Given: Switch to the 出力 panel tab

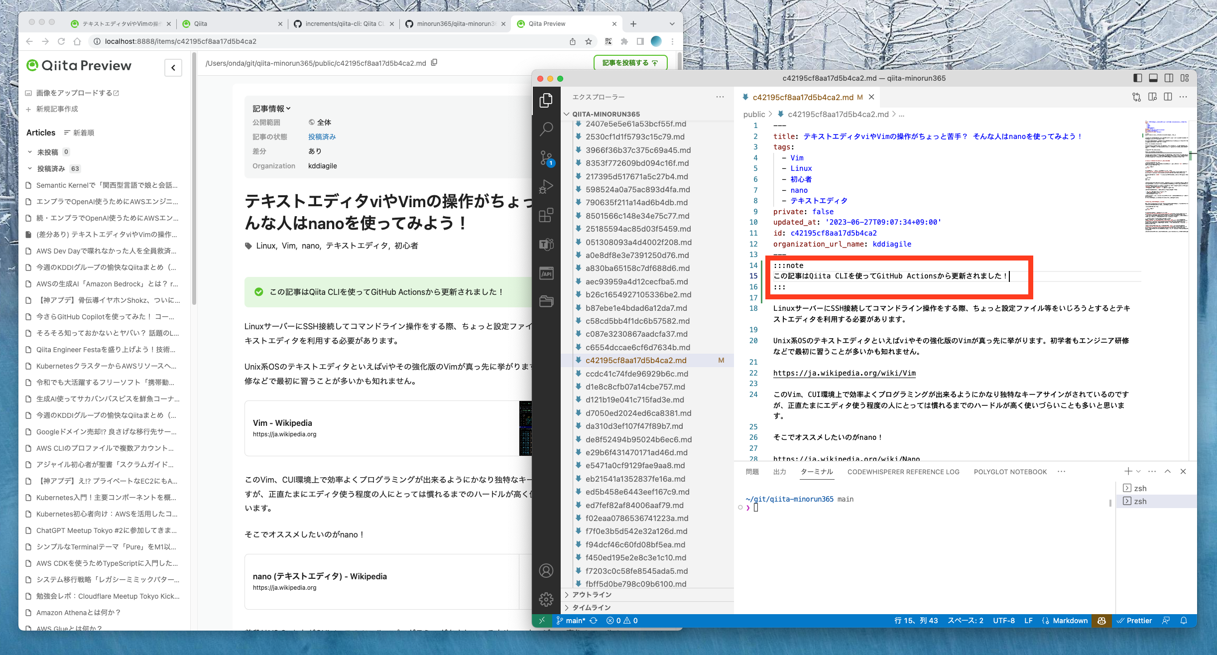Looking at the screenshot, I should [779, 472].
